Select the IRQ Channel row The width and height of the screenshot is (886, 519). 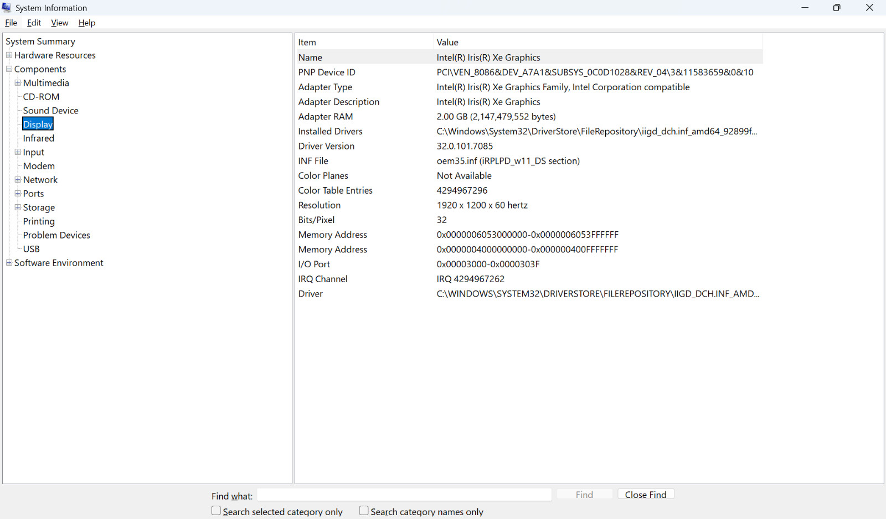530,279
